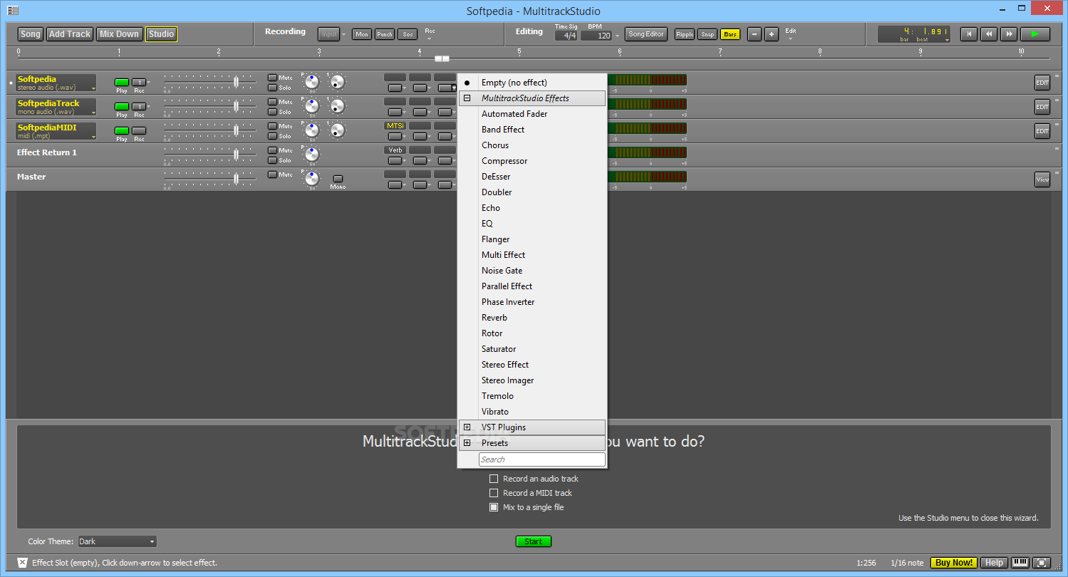Open the Softpedia track name dropdown
1068x577 pixels.
(x=93, y=88)
